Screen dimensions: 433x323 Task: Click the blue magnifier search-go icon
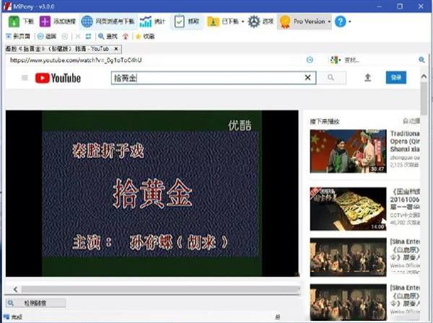tap(421, 60)
